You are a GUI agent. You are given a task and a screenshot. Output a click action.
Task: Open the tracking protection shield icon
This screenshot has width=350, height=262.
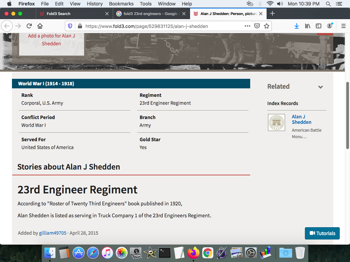click(x=70, y=26)
